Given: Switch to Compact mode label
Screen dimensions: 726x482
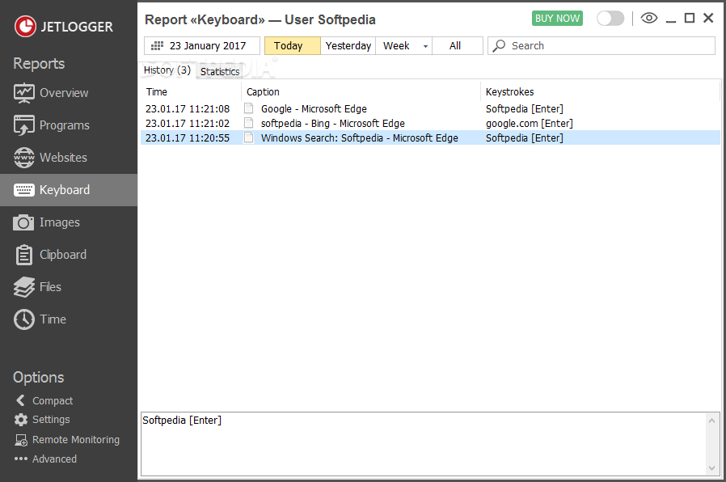Looking at the screenshot, I should pos(53,401).
